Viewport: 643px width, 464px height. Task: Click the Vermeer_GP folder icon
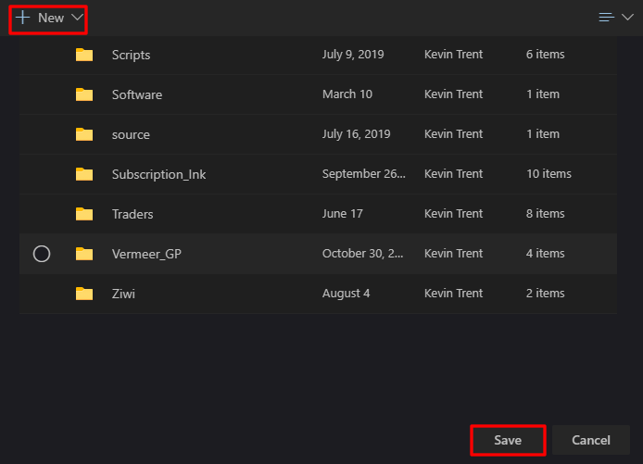coord(84,254)
